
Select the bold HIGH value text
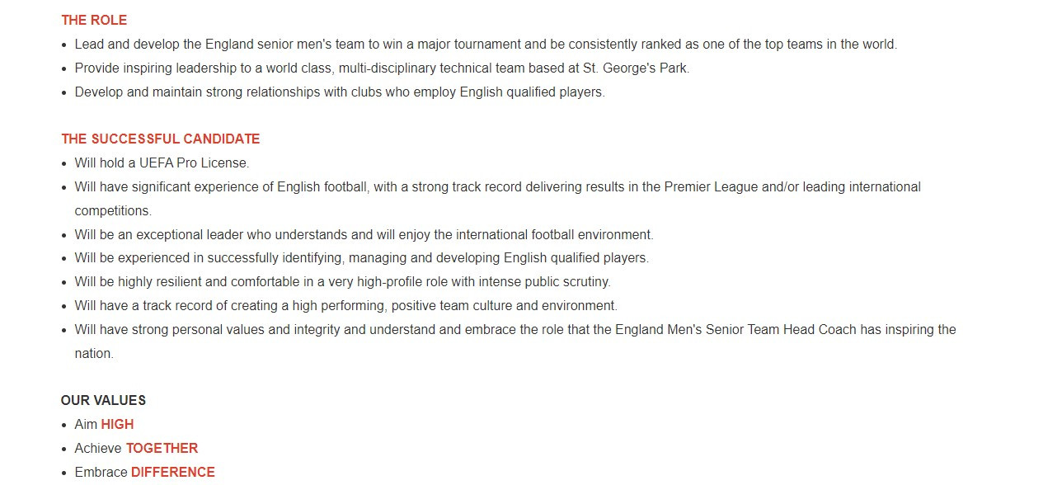117,424
